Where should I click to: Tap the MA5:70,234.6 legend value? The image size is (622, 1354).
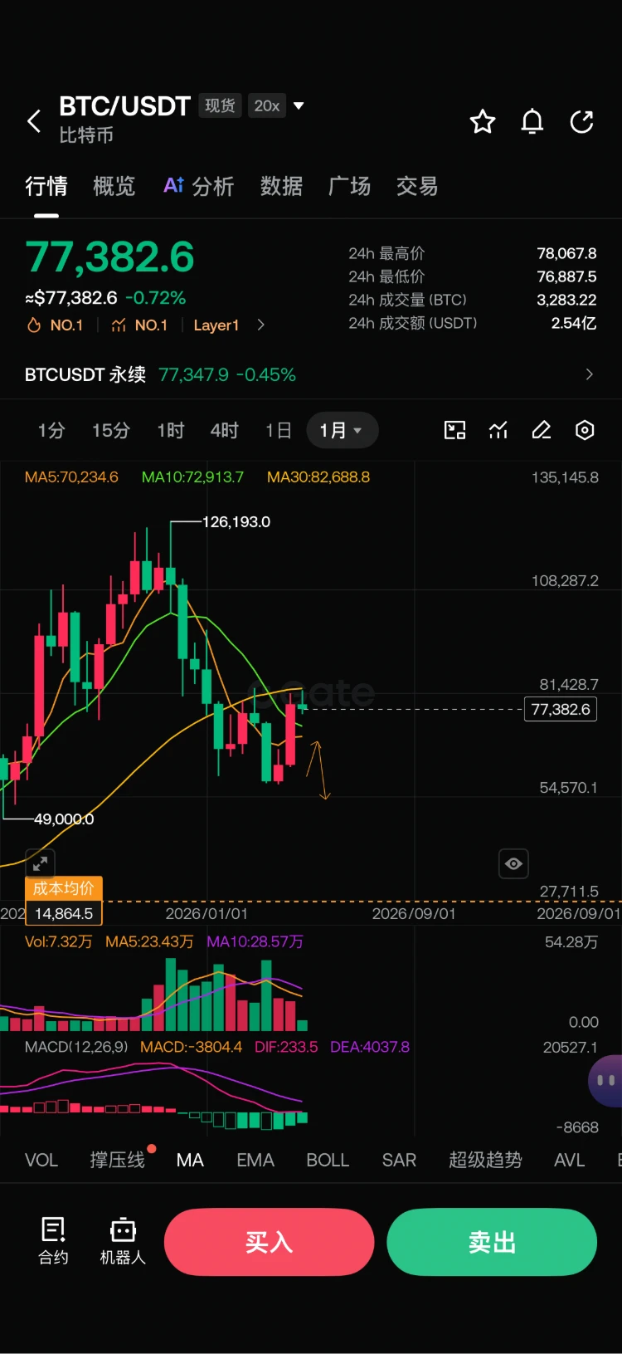[x=71, y=477]
